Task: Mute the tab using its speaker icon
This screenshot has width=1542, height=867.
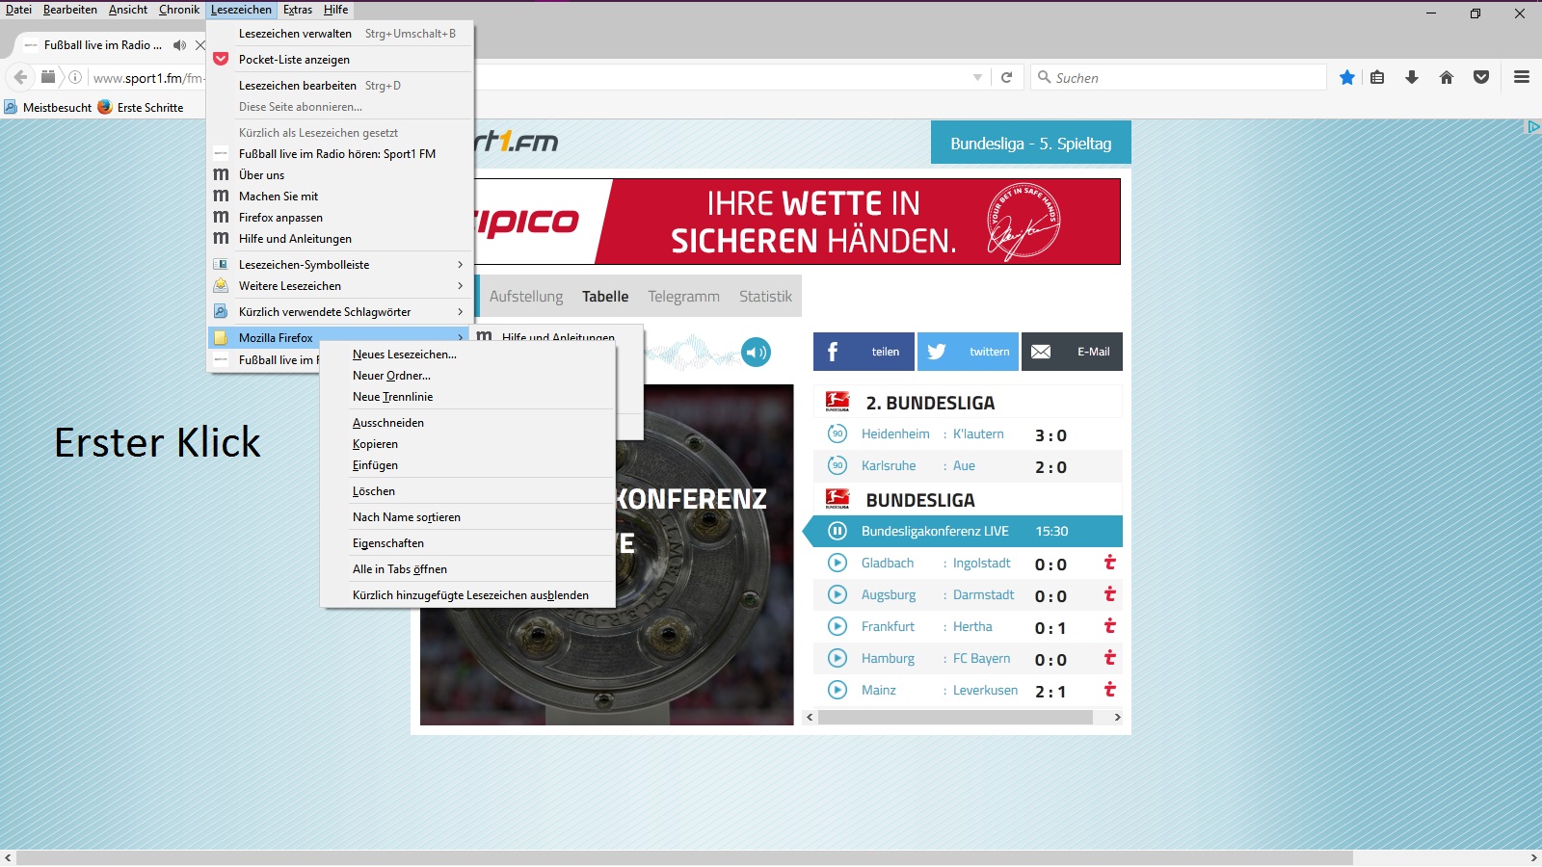Action: click(x=179, y=45)
